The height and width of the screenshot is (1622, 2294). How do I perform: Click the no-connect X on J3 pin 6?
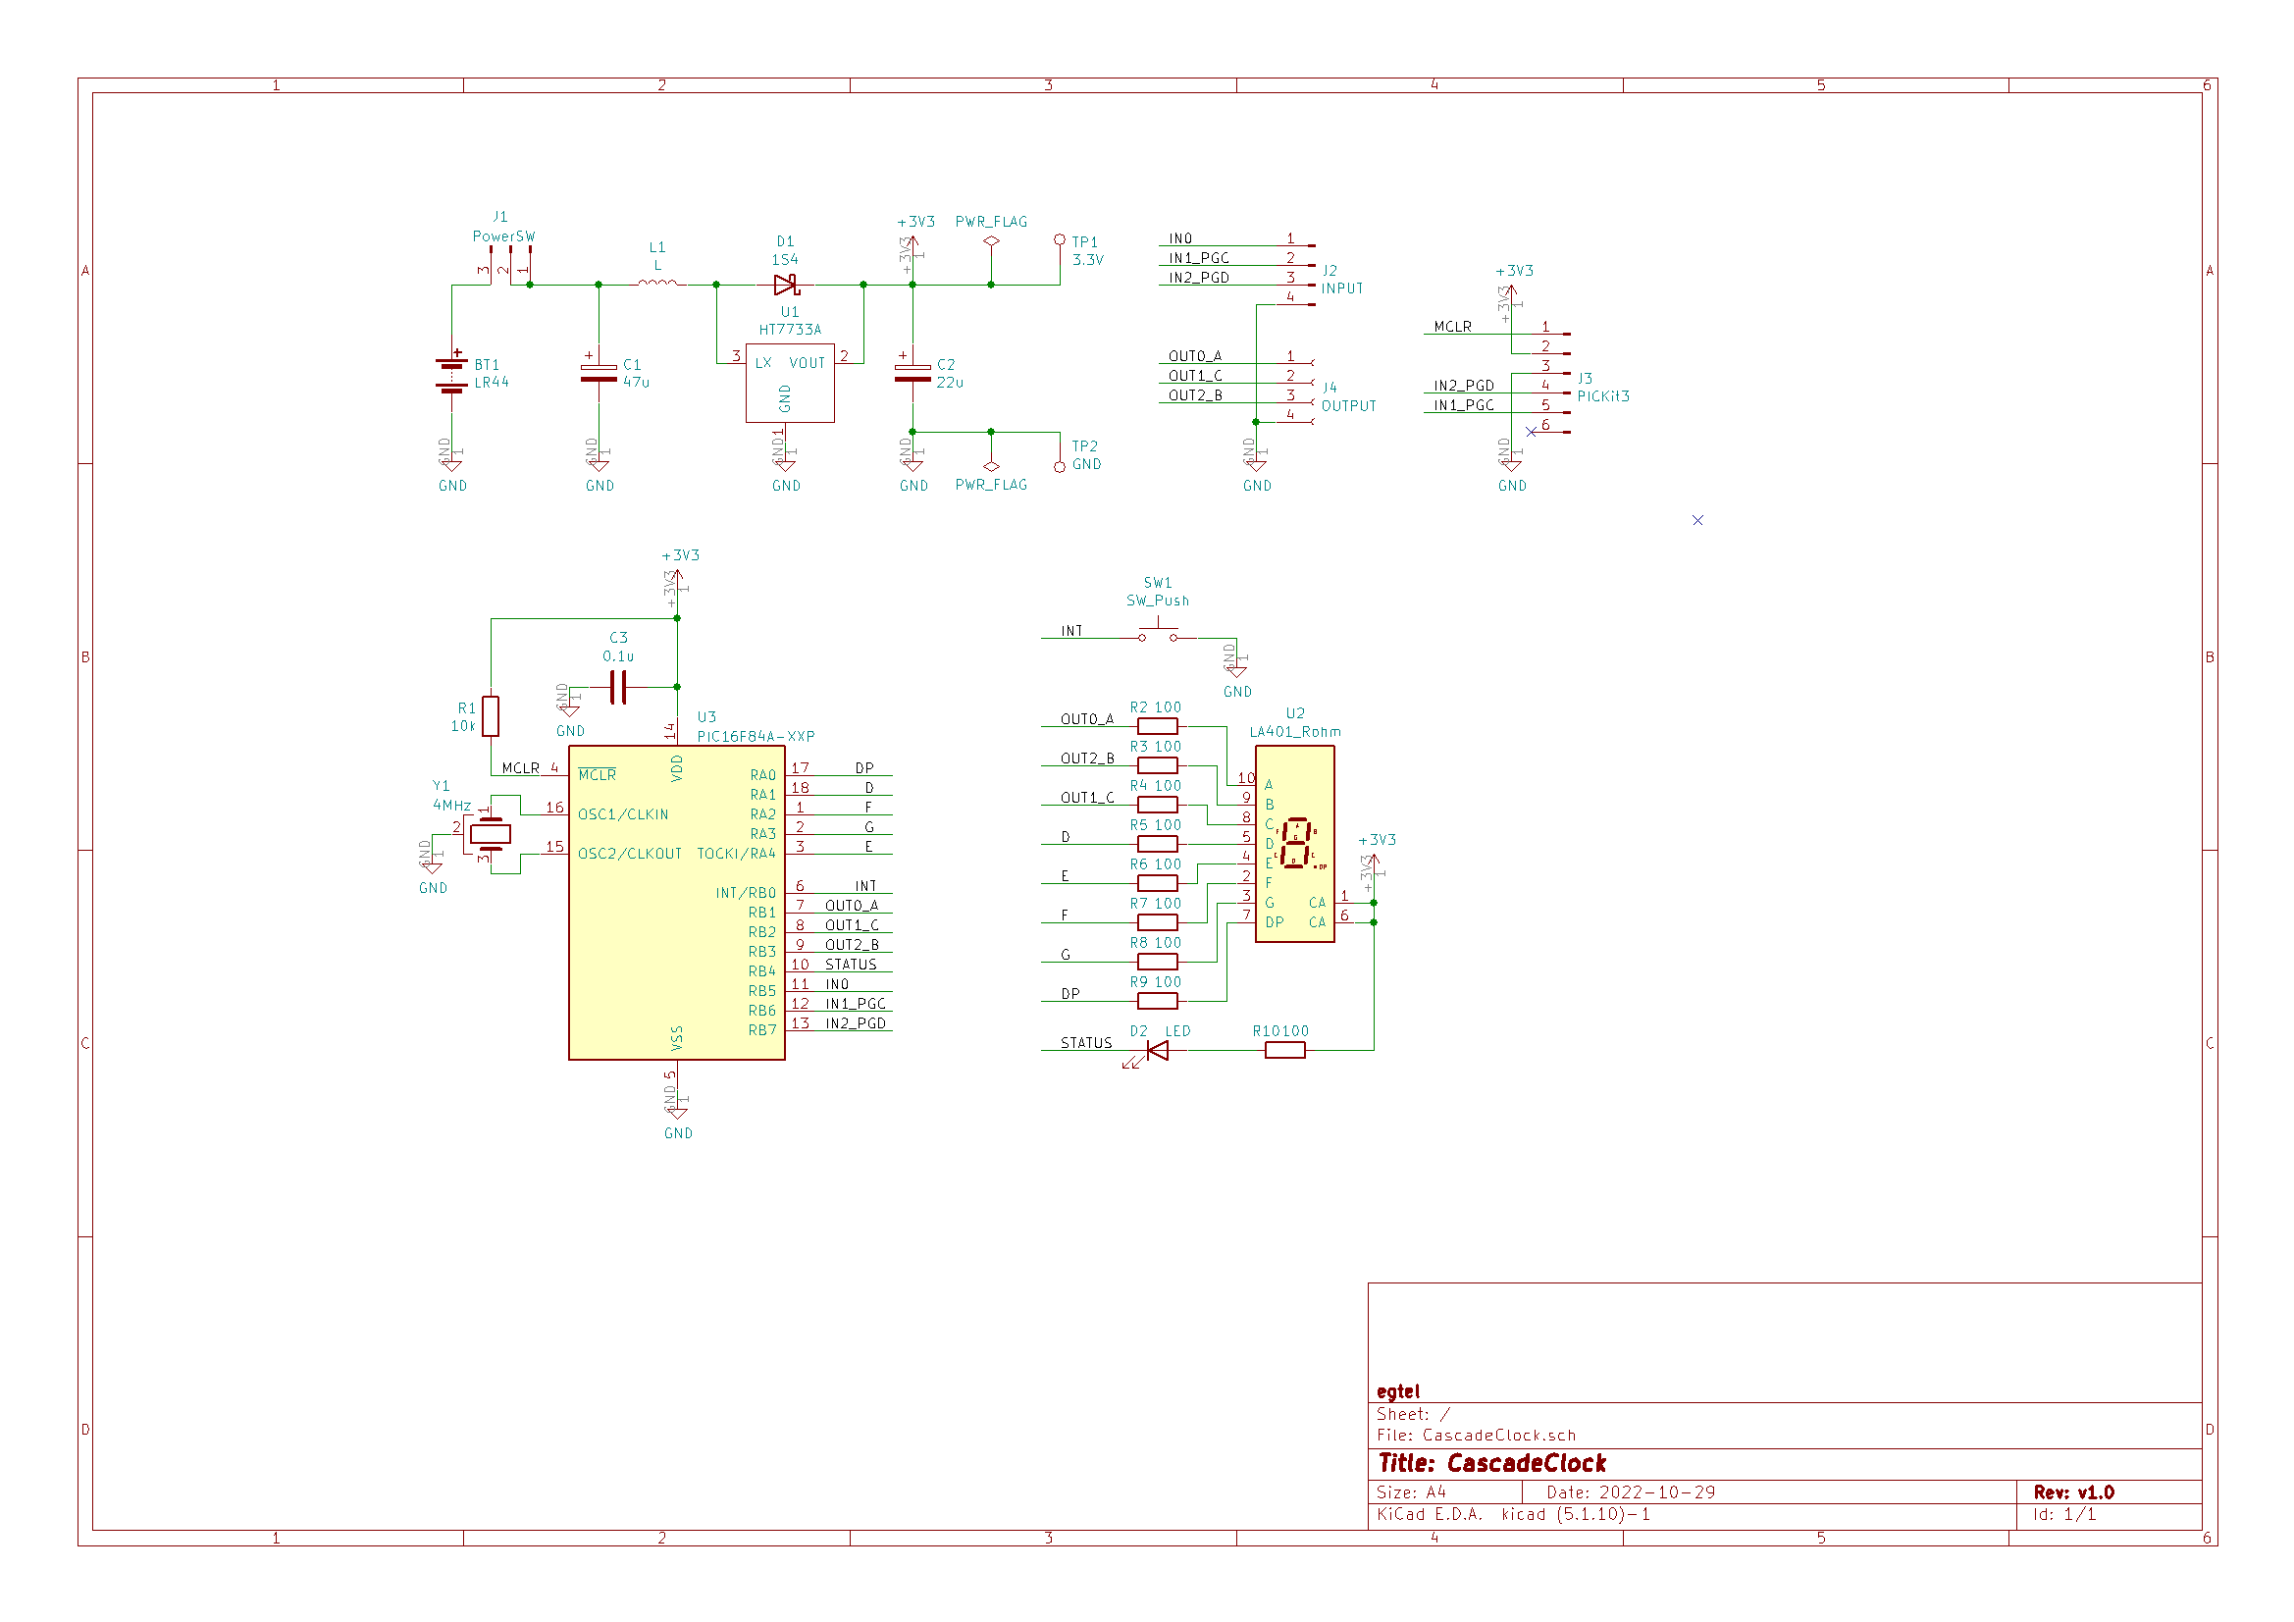tap(1531, 432)
